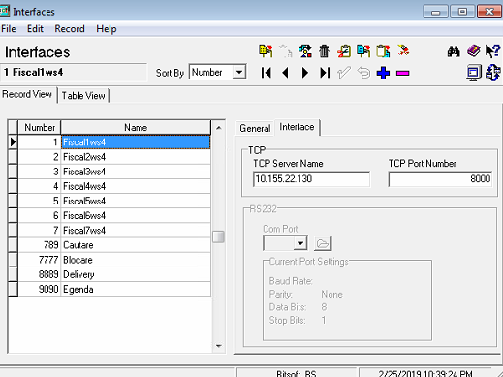Open the Sort By Number dropdown
This screenshot has width=503, height=377.
[x=239, y=72]
